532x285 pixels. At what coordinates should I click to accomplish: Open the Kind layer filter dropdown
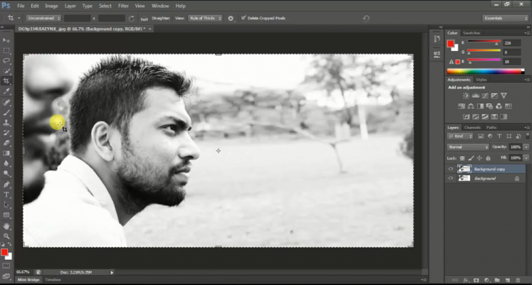[x=460, y=136]
